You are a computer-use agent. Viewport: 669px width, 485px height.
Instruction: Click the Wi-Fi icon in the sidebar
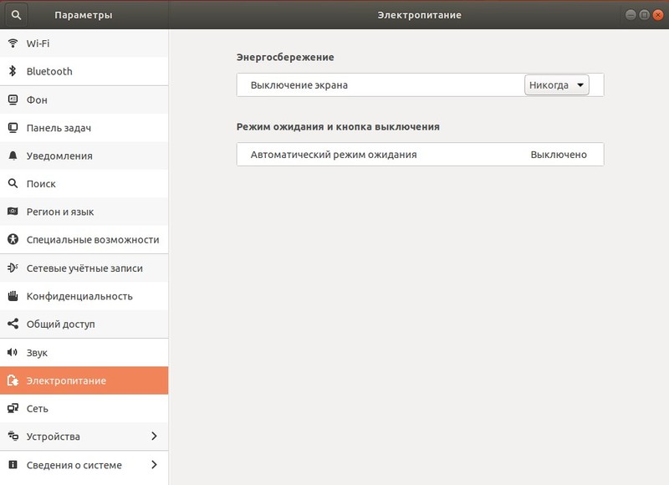point(14,43)
